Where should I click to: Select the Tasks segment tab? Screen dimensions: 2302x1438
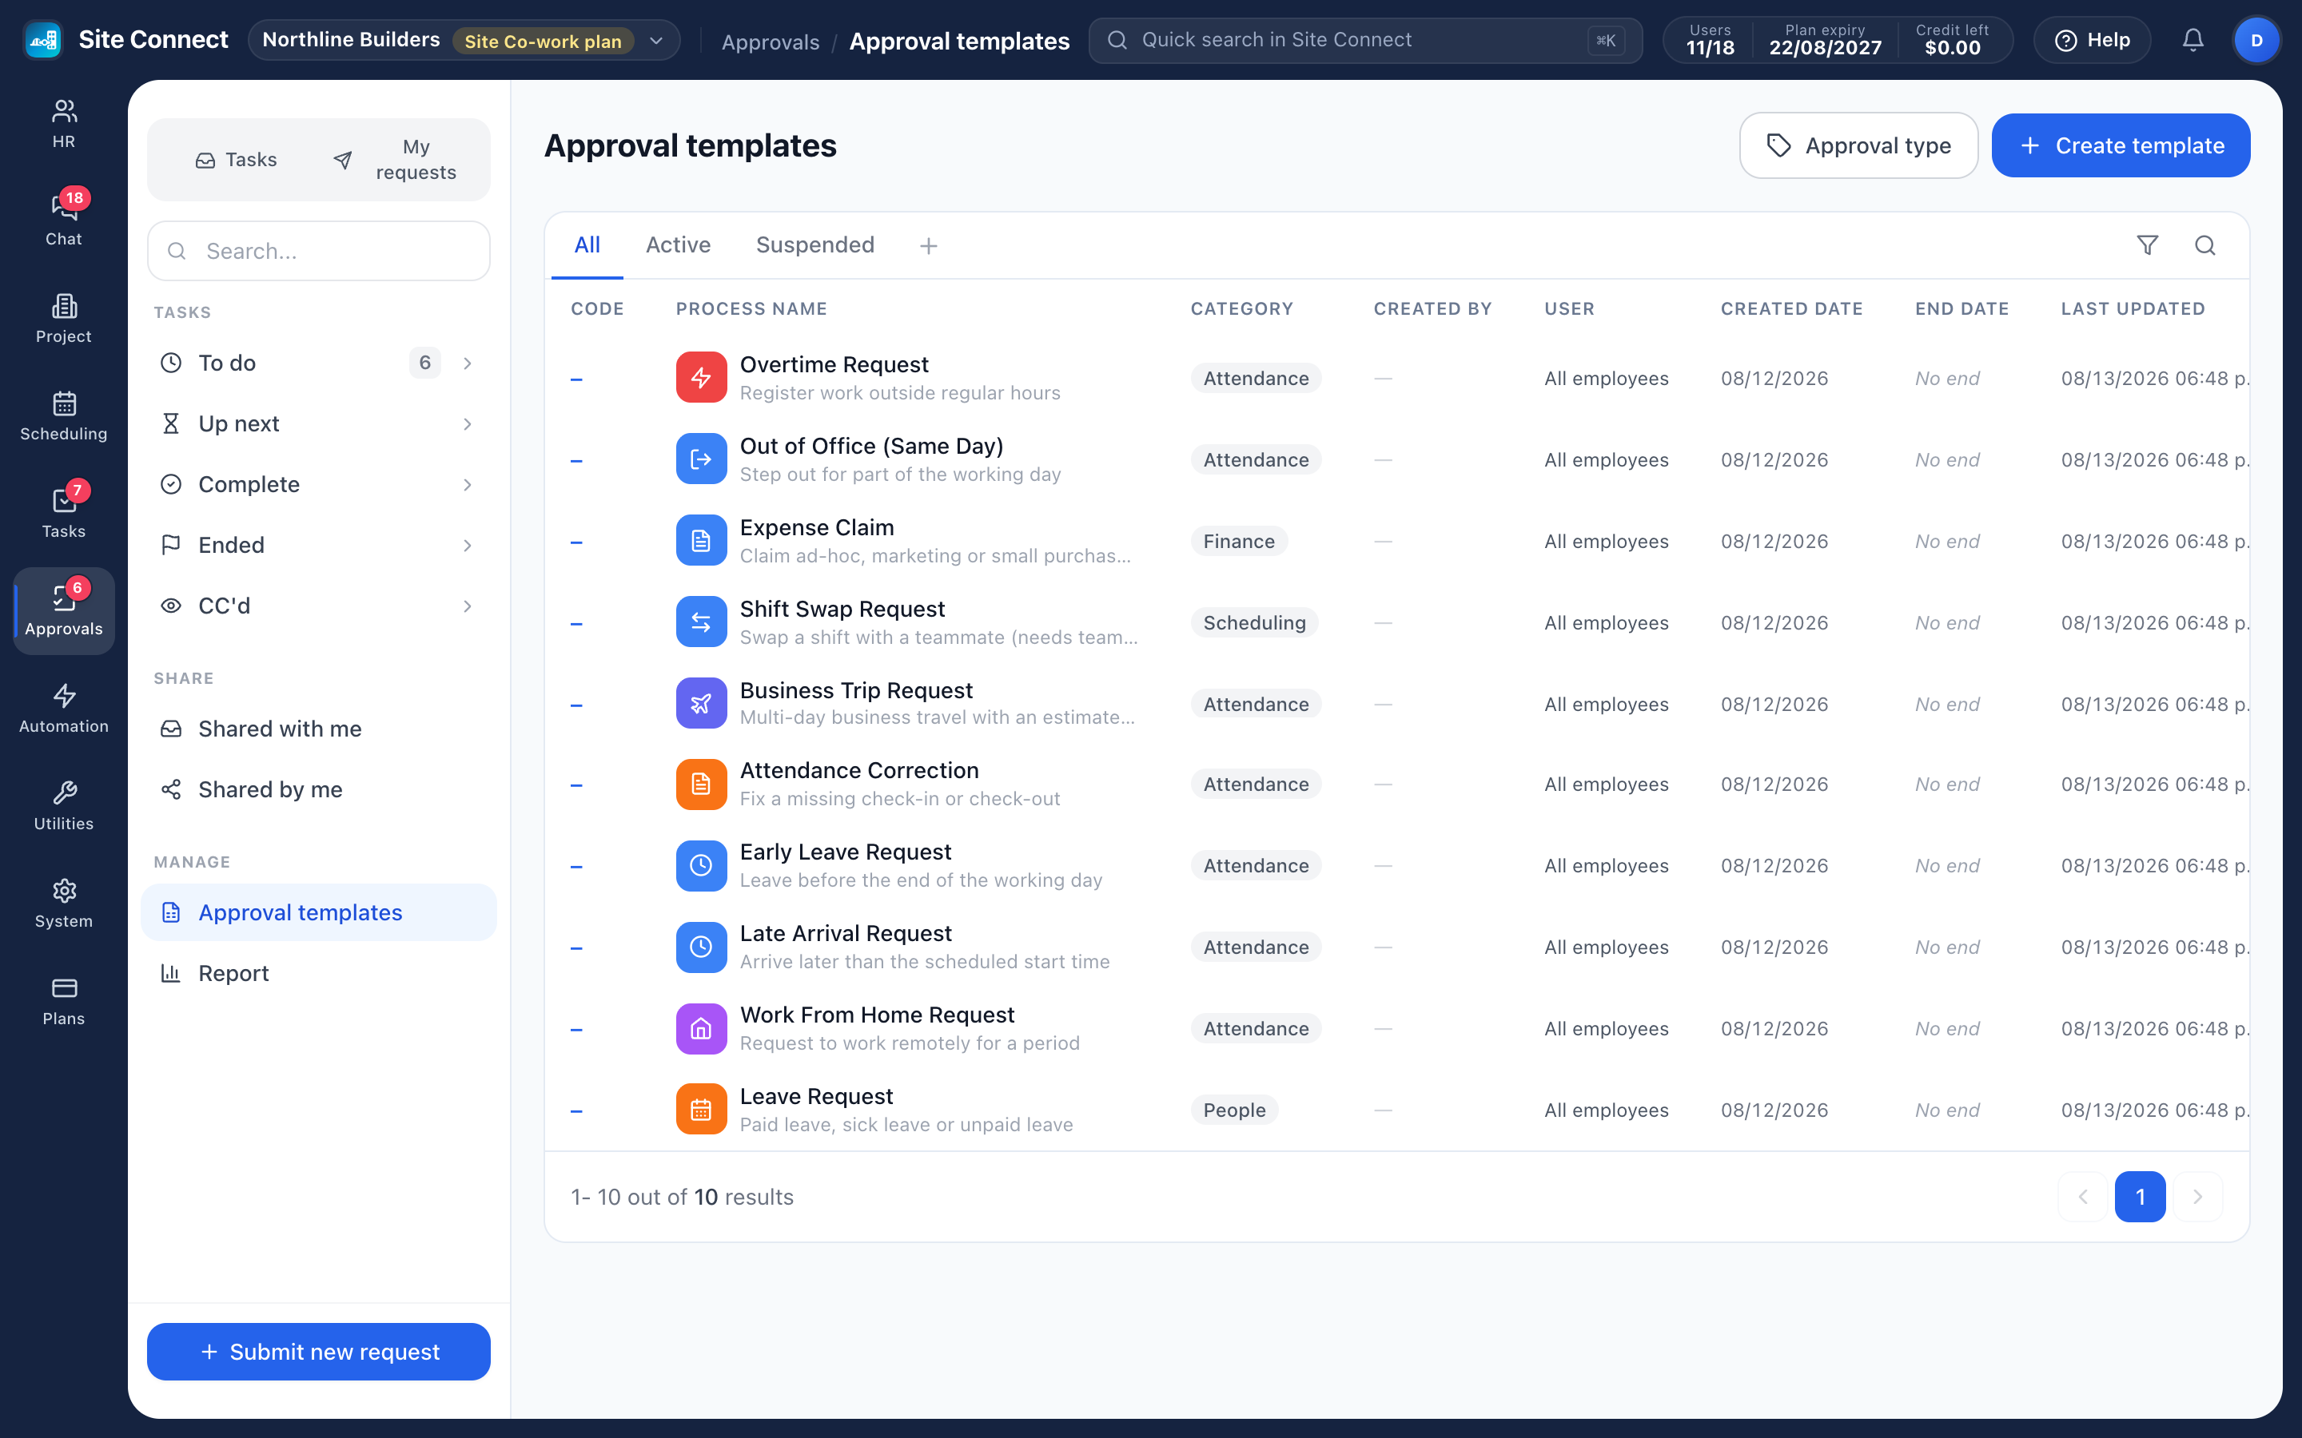236,160
